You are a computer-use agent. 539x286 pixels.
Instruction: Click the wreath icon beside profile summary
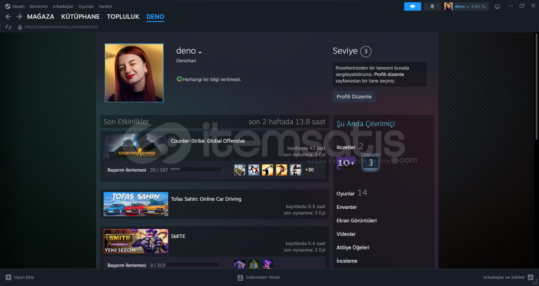coord(179,79)
